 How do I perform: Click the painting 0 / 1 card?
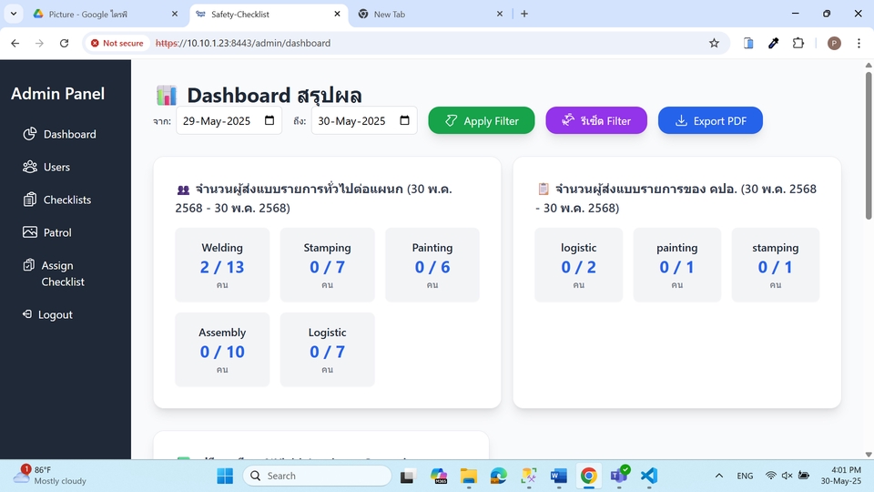676,265
